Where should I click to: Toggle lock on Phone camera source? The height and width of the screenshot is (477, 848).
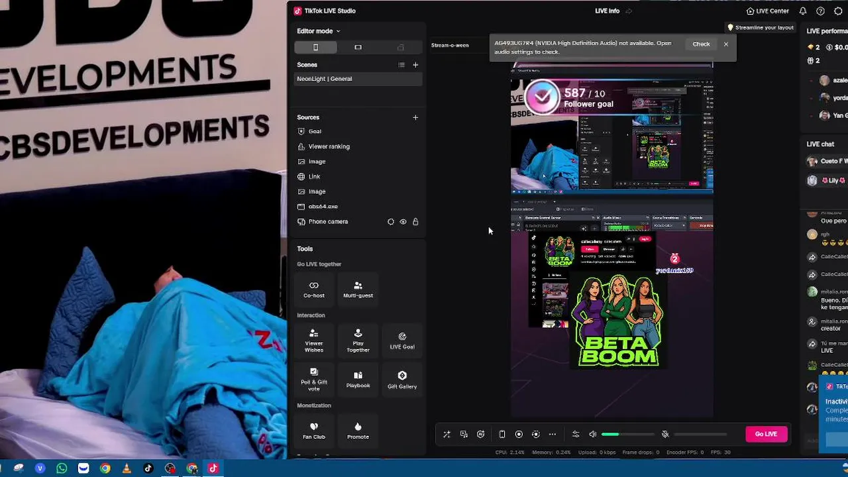click(x=415, y=222)
